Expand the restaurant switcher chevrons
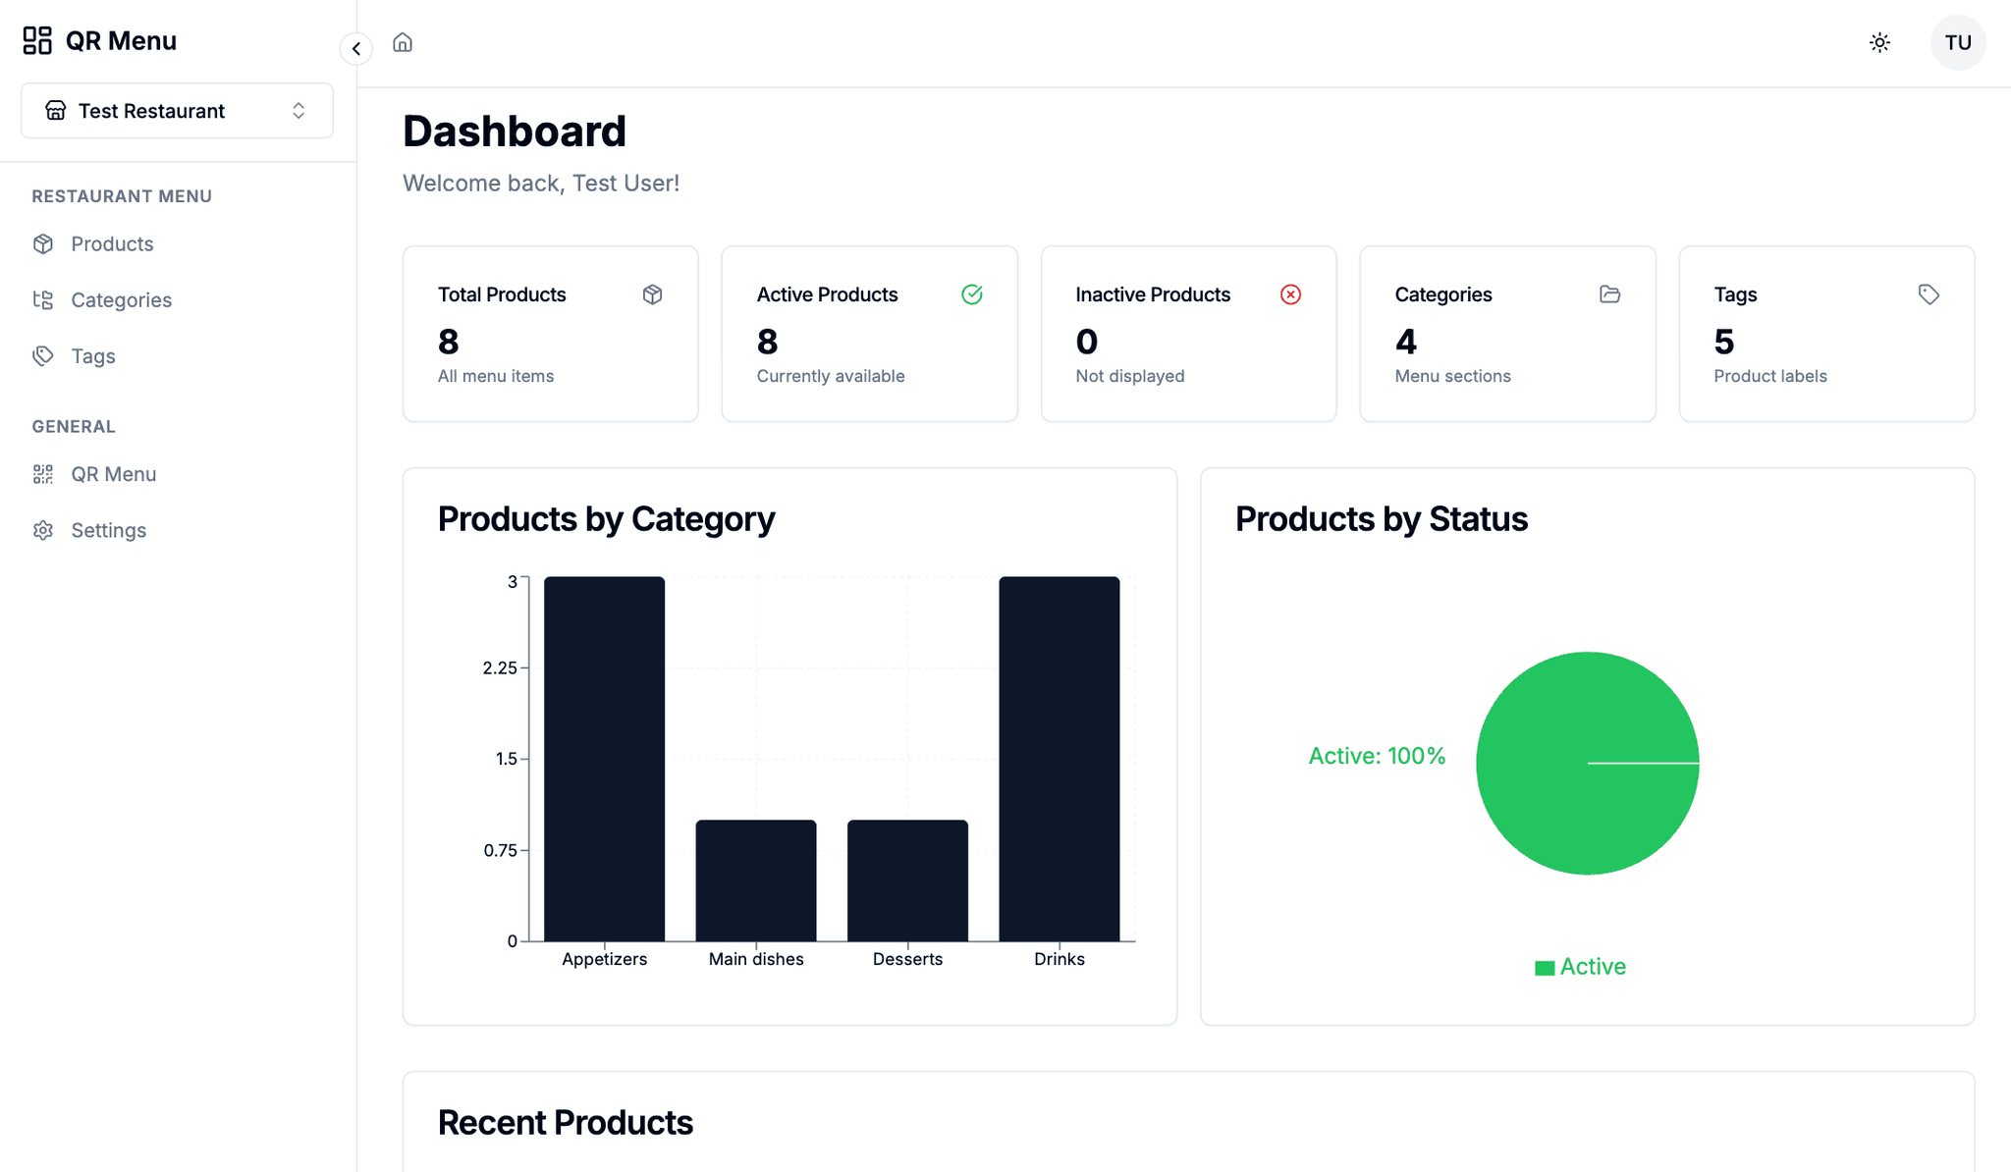Viewport: 2011px width, 1172px height. tap(299, 111)
